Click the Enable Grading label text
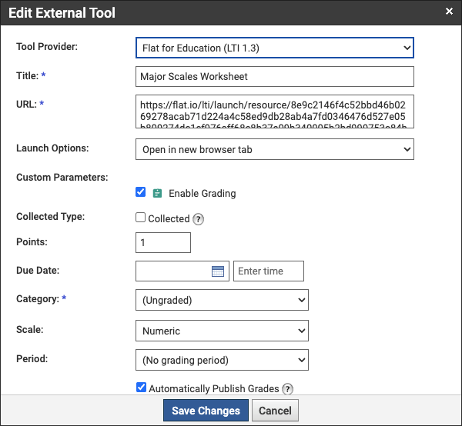This screenshot has height=426, width=462. 202,194
